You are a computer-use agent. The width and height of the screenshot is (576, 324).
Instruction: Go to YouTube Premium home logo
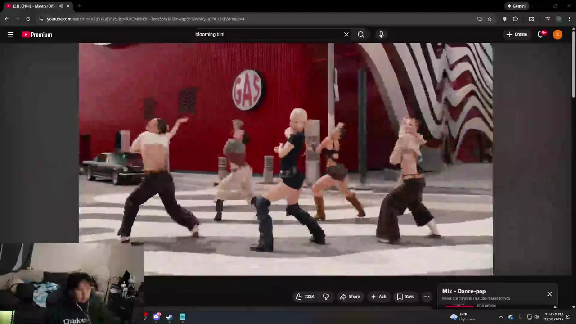tap(37, 35)
